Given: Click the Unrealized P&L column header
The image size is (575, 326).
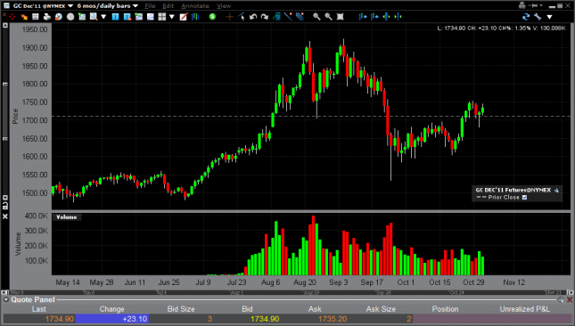Looking at the screenshot, I should click(x=525, y=309).
